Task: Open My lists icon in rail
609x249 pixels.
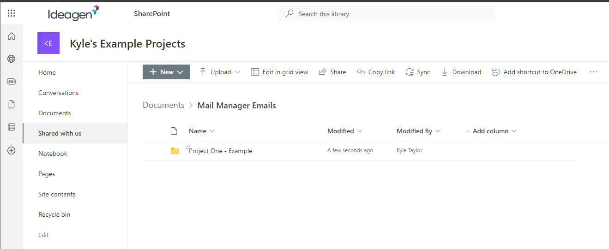Action: [12, 127]
